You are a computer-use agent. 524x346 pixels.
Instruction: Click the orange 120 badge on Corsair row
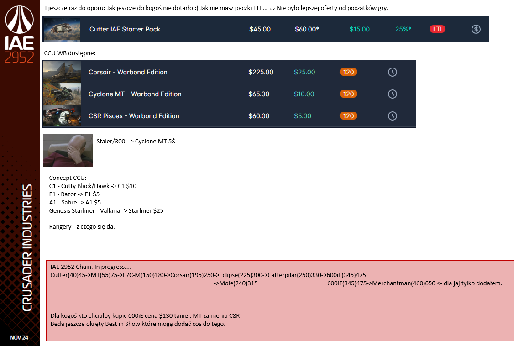348,72
